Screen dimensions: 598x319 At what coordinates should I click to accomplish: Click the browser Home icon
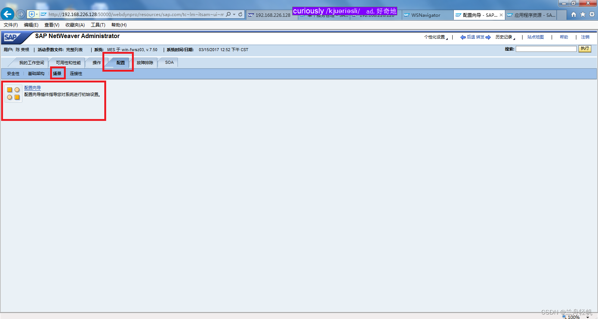pyautogui.click(x=574, y=14)
